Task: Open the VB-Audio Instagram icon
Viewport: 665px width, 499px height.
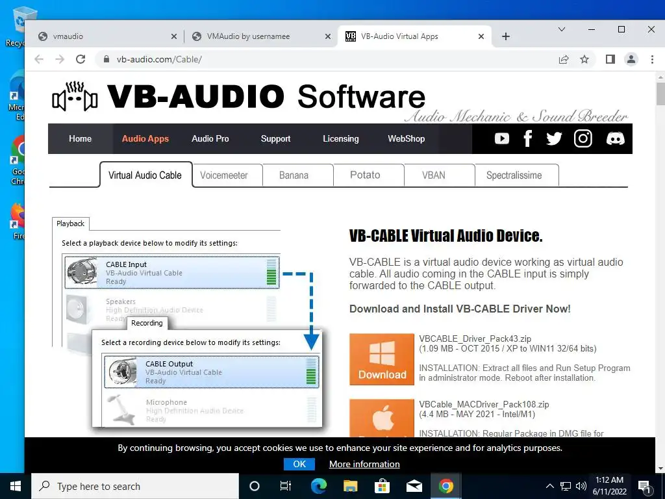Action: pyautogui.click(x=583, y=139)
